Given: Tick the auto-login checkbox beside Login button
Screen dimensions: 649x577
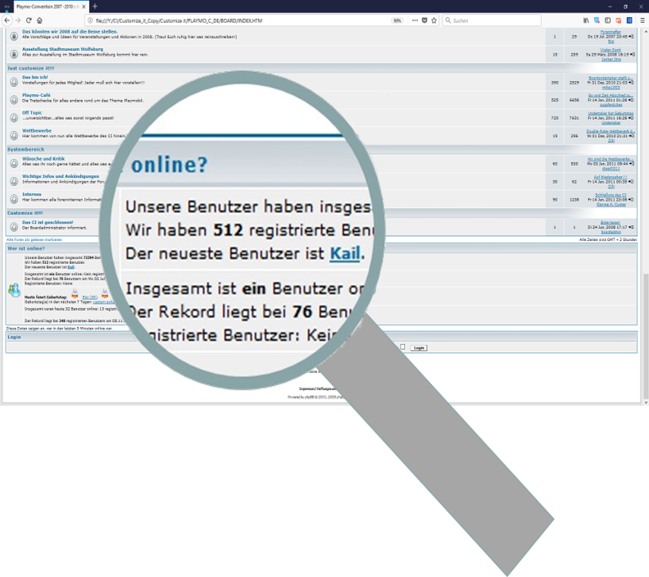Looking at the screenshot, I should click(402, 348).
